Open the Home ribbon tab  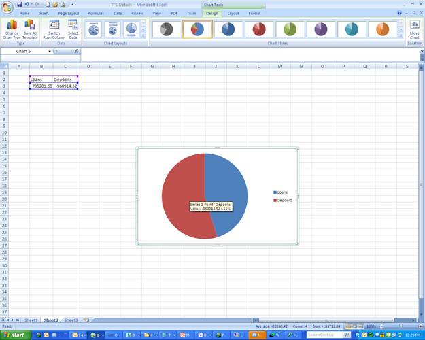pyautogui.click(x=24, y=14)
